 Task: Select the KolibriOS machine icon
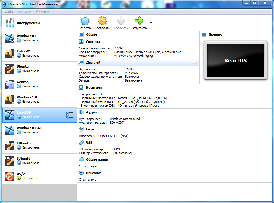pyautogui.click(x=10, y=54)
